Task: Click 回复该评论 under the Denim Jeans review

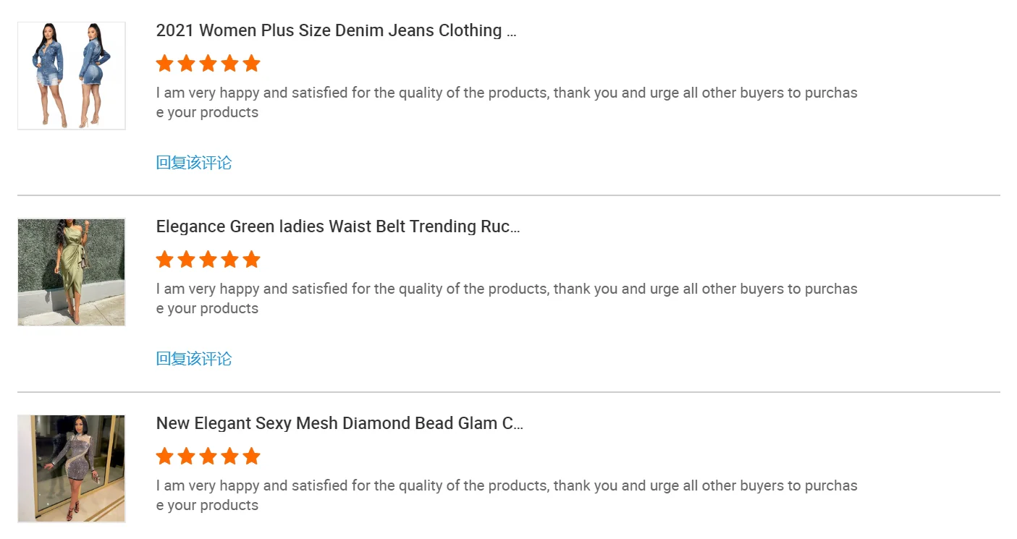Action: pos(194,163)
